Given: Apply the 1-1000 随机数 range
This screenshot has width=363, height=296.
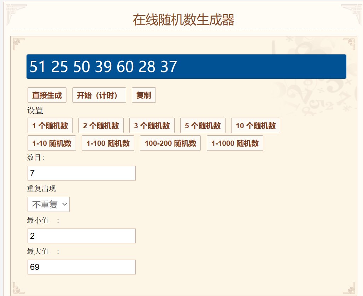Looking at the screenshot, I should pos(235,143).
